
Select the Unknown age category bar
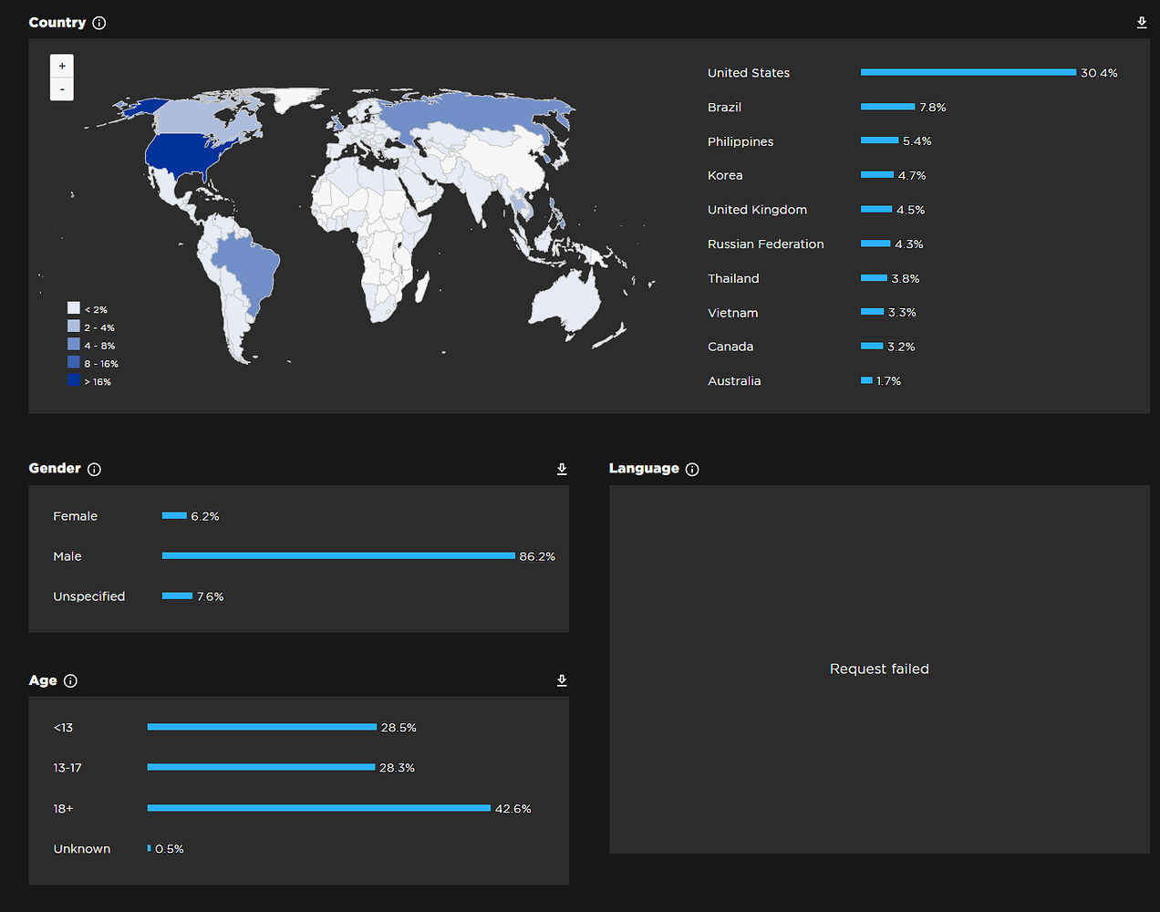click(x=150, y=848)
